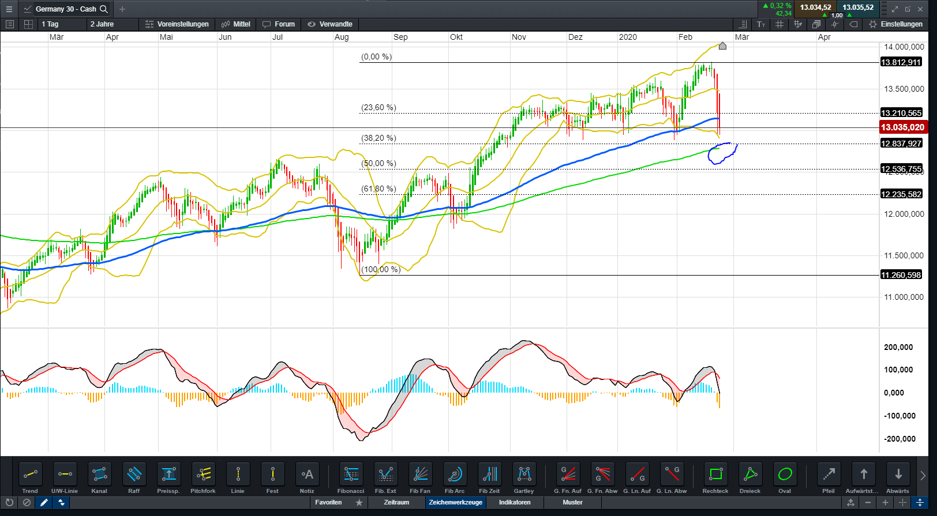Search for an instrument using magnifier

point(104,9)
